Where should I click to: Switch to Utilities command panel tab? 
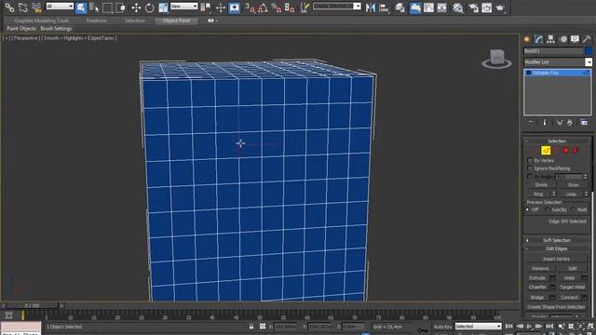click(587, 39)
